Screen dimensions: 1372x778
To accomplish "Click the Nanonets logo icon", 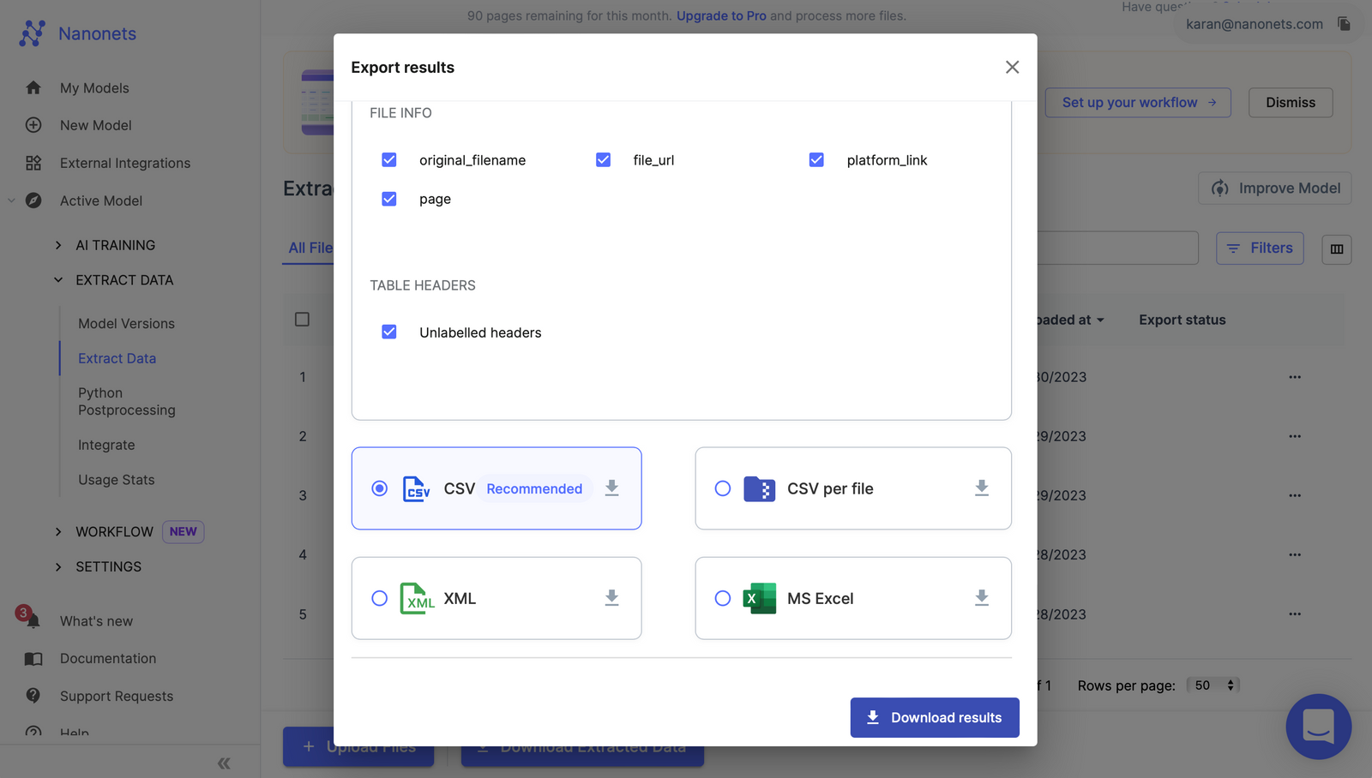I will [33, 33].
